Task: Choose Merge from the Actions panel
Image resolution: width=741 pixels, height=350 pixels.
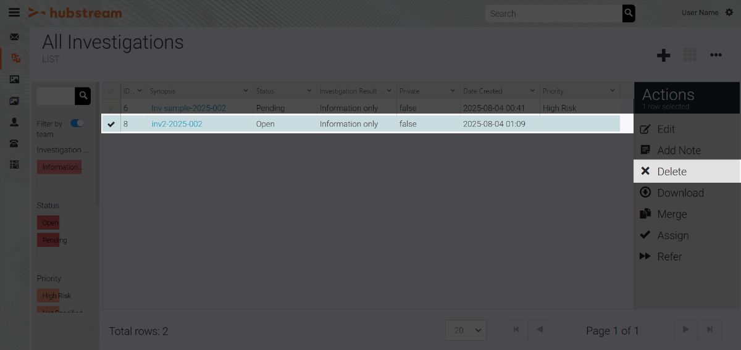Action: (x=671, y=214)
